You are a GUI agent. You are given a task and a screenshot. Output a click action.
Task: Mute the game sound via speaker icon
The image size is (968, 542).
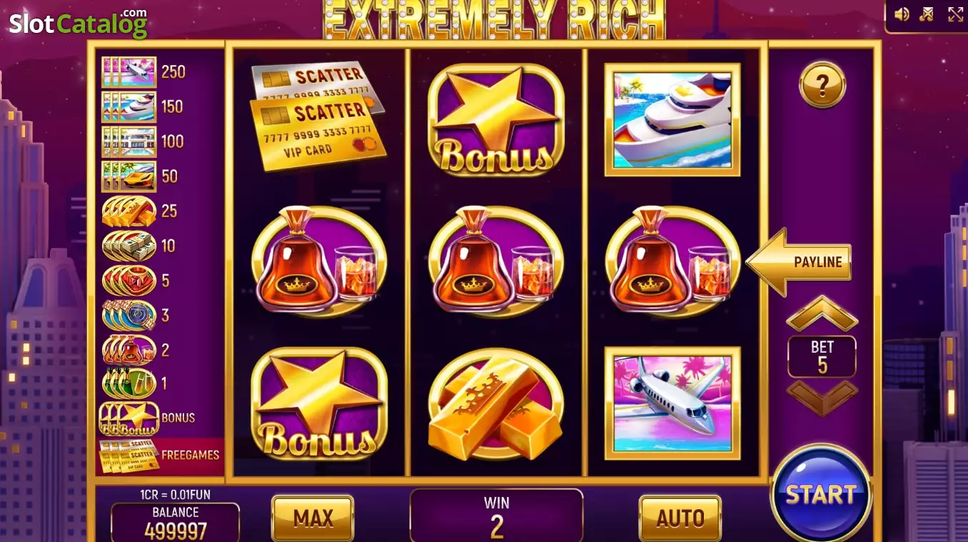[902, 14]
